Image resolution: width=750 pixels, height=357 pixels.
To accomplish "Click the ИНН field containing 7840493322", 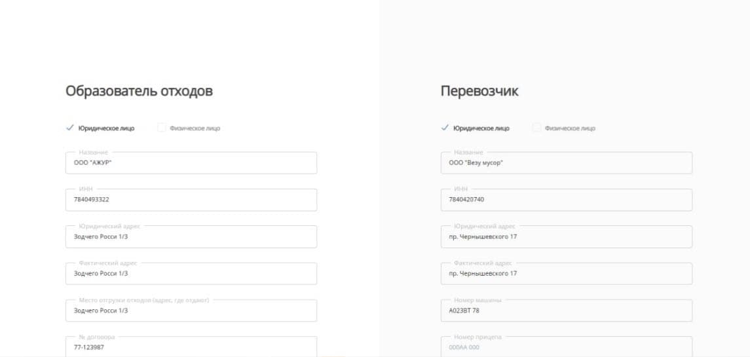I will [x=191, y=200].
